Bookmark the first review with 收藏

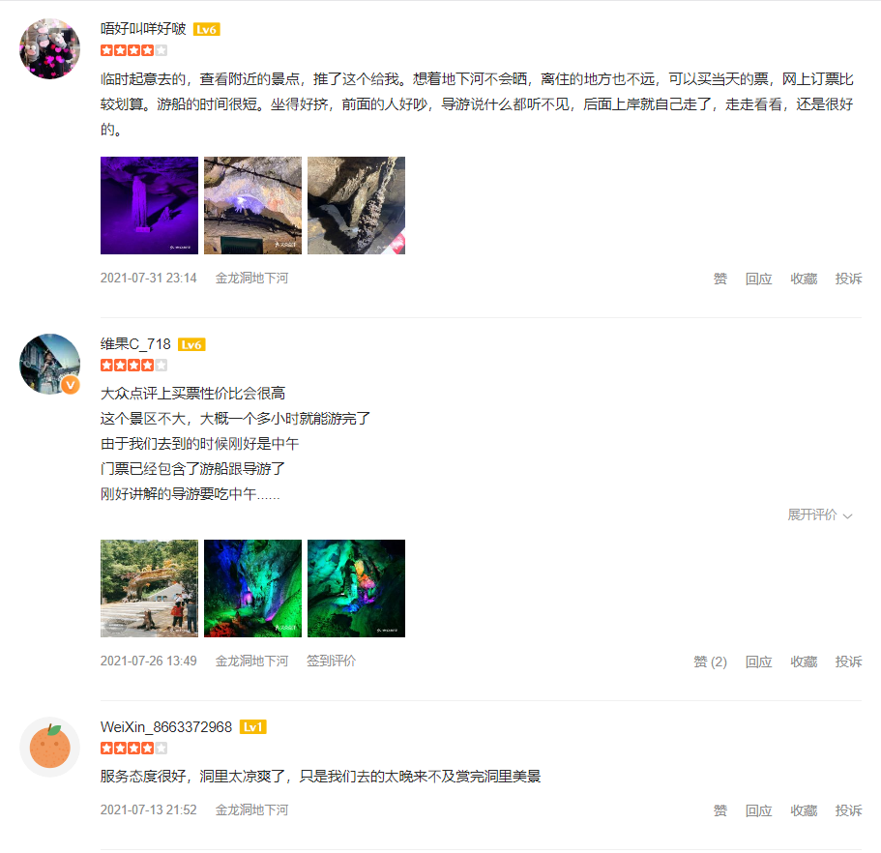click(x=804, y=279)
